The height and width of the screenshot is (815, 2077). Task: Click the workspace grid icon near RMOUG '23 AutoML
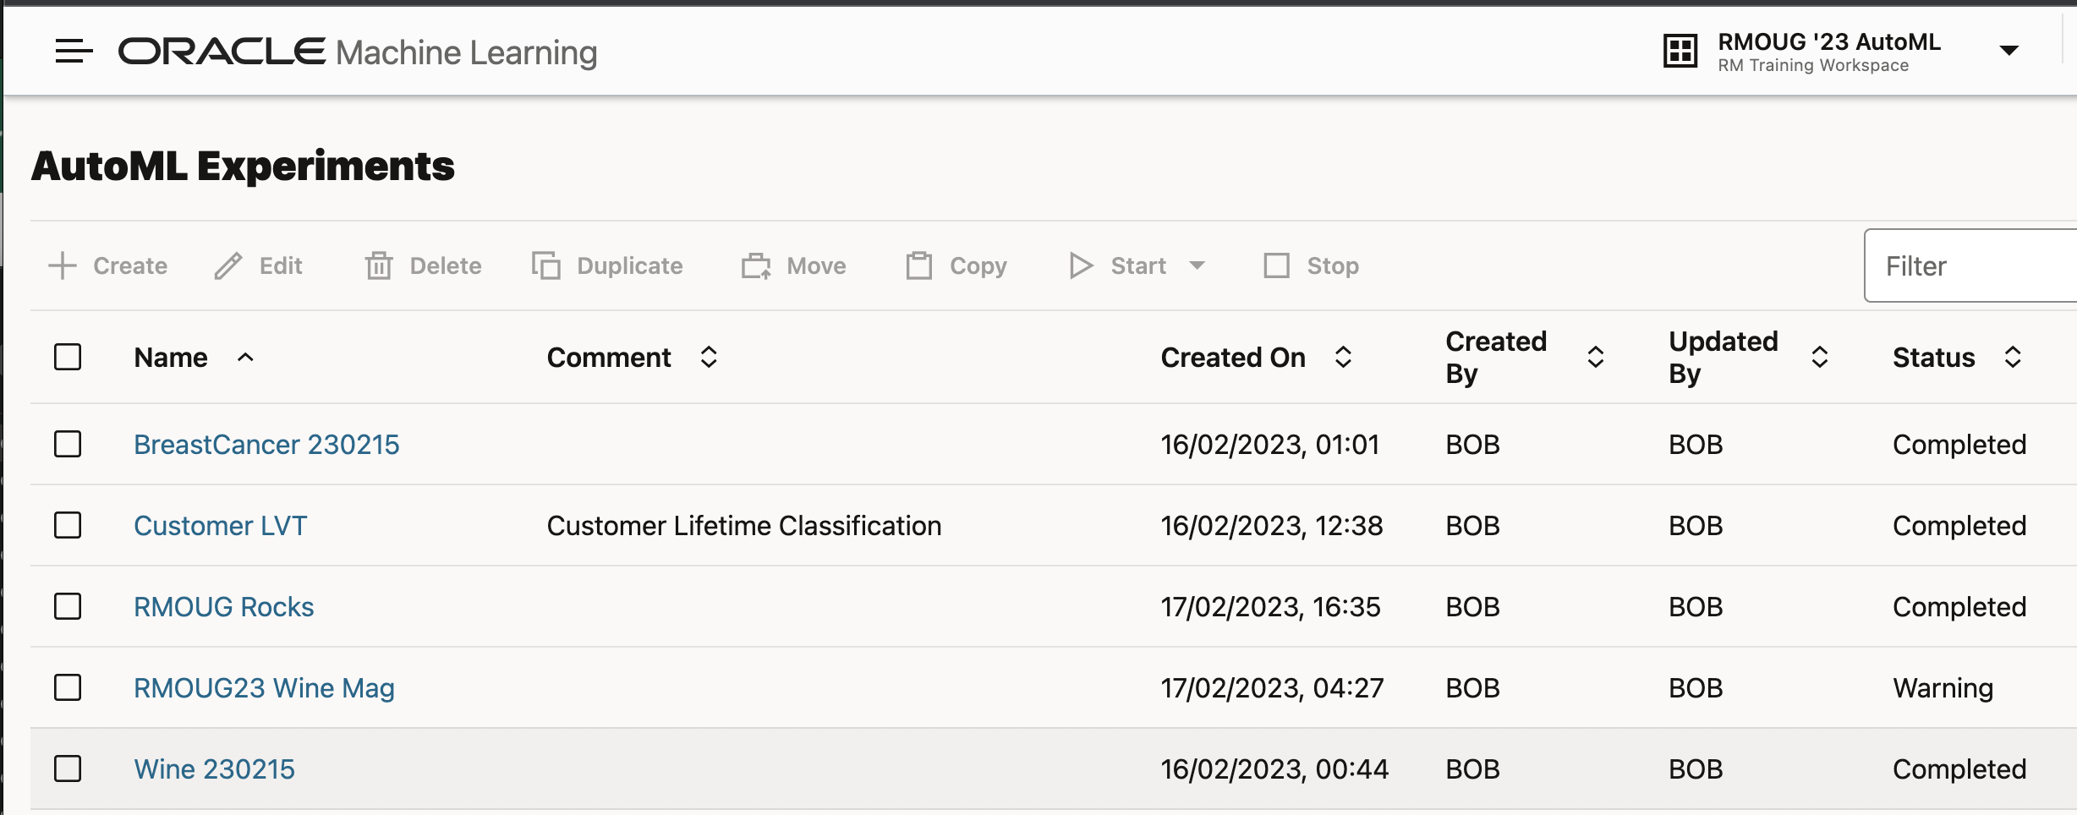1681,51
